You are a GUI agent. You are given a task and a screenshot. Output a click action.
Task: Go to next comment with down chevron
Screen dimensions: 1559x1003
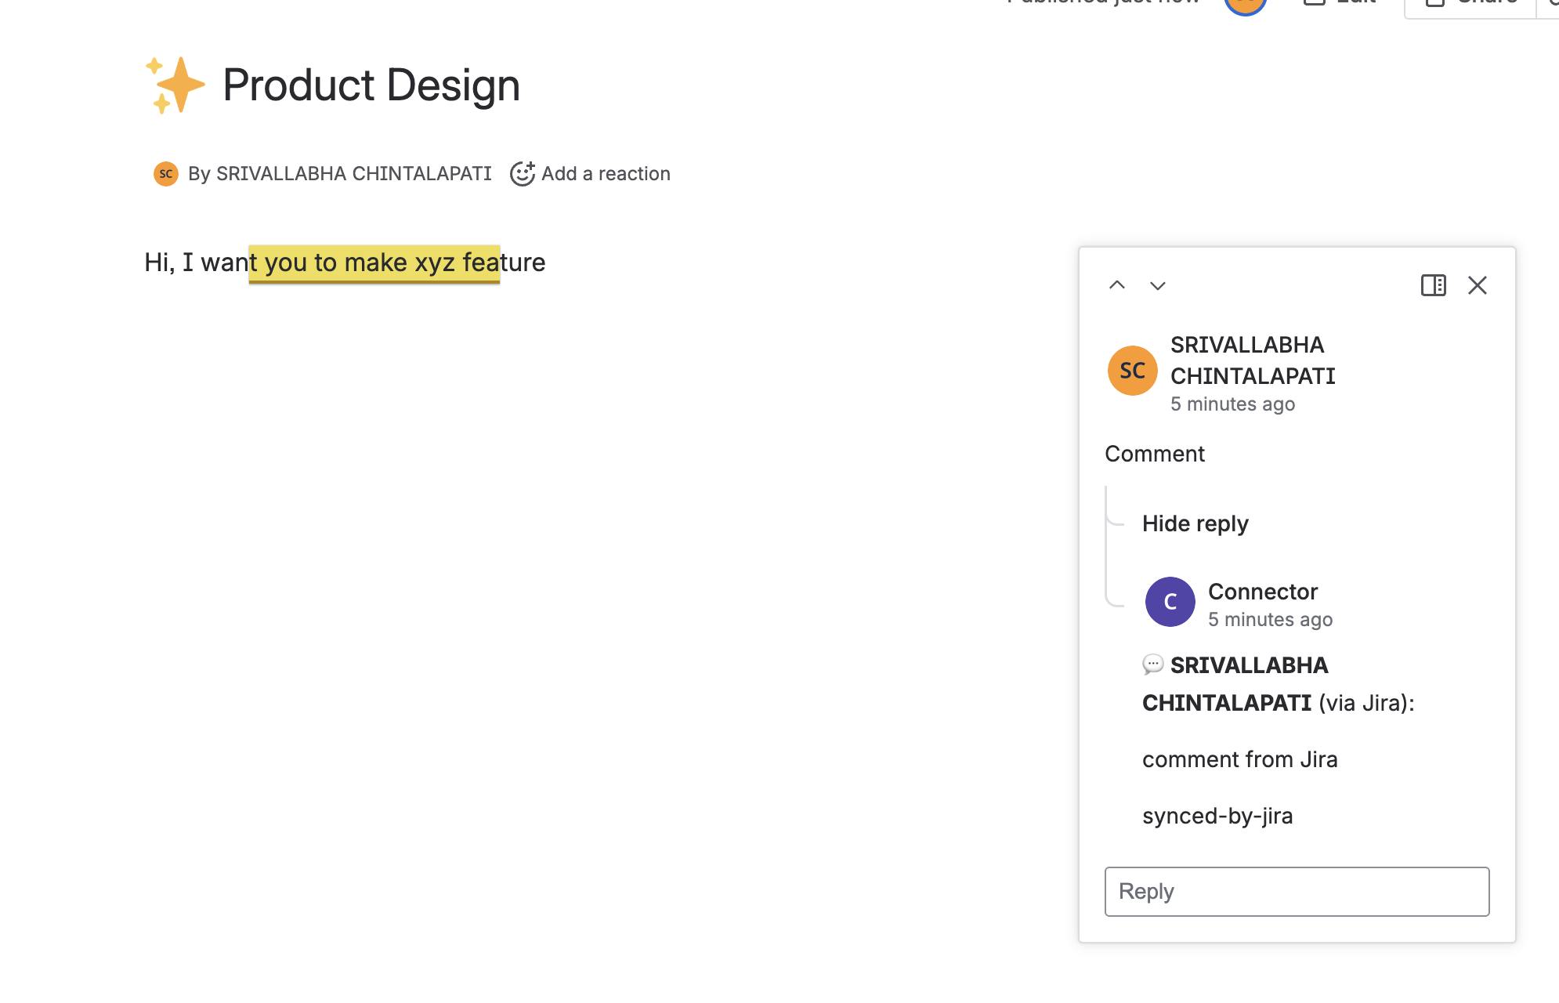click(x=1157, y=285)
